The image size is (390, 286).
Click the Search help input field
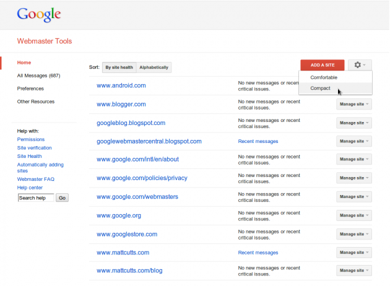36,198
